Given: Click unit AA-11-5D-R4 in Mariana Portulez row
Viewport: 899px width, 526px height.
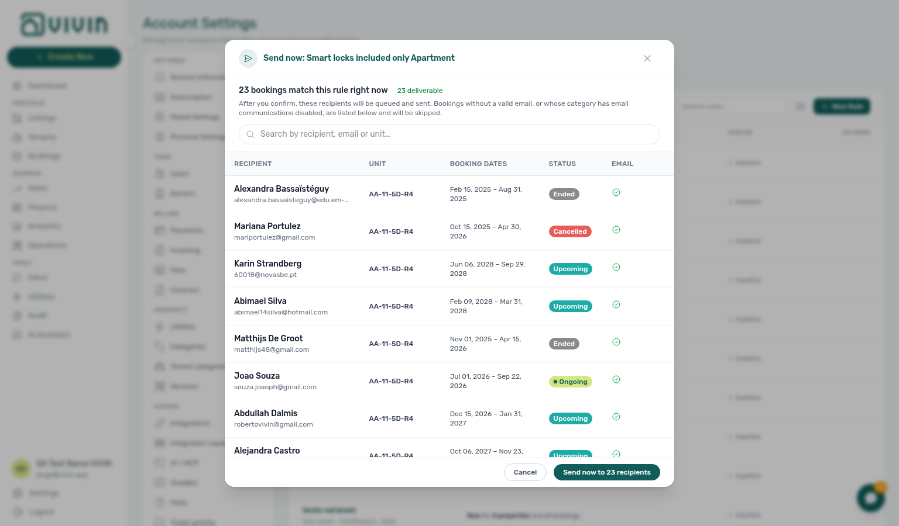Looking at the screenshot, I should pos(391,231).
